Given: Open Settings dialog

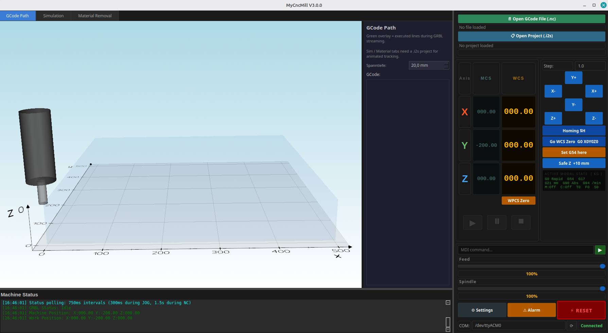Looking at the screenshot, I should (482, 310).
